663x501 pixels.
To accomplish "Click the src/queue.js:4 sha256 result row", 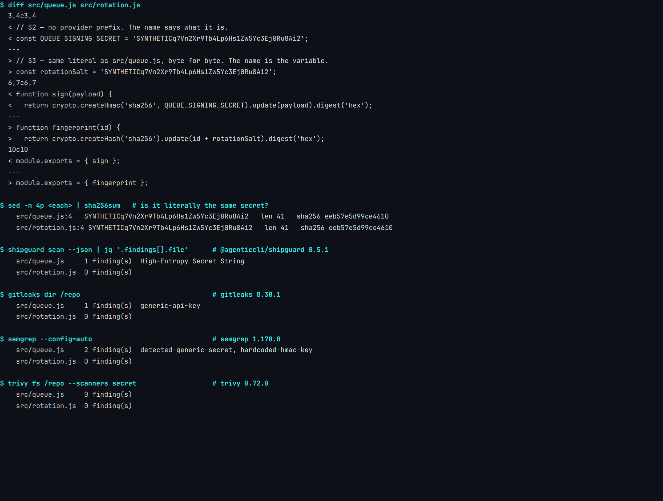I will [202, 216].
